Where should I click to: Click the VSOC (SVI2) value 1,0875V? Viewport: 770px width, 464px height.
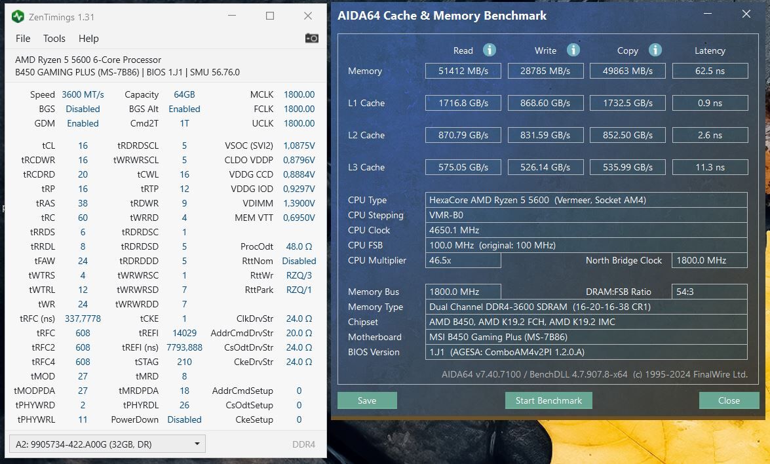(x=299, y=146)
